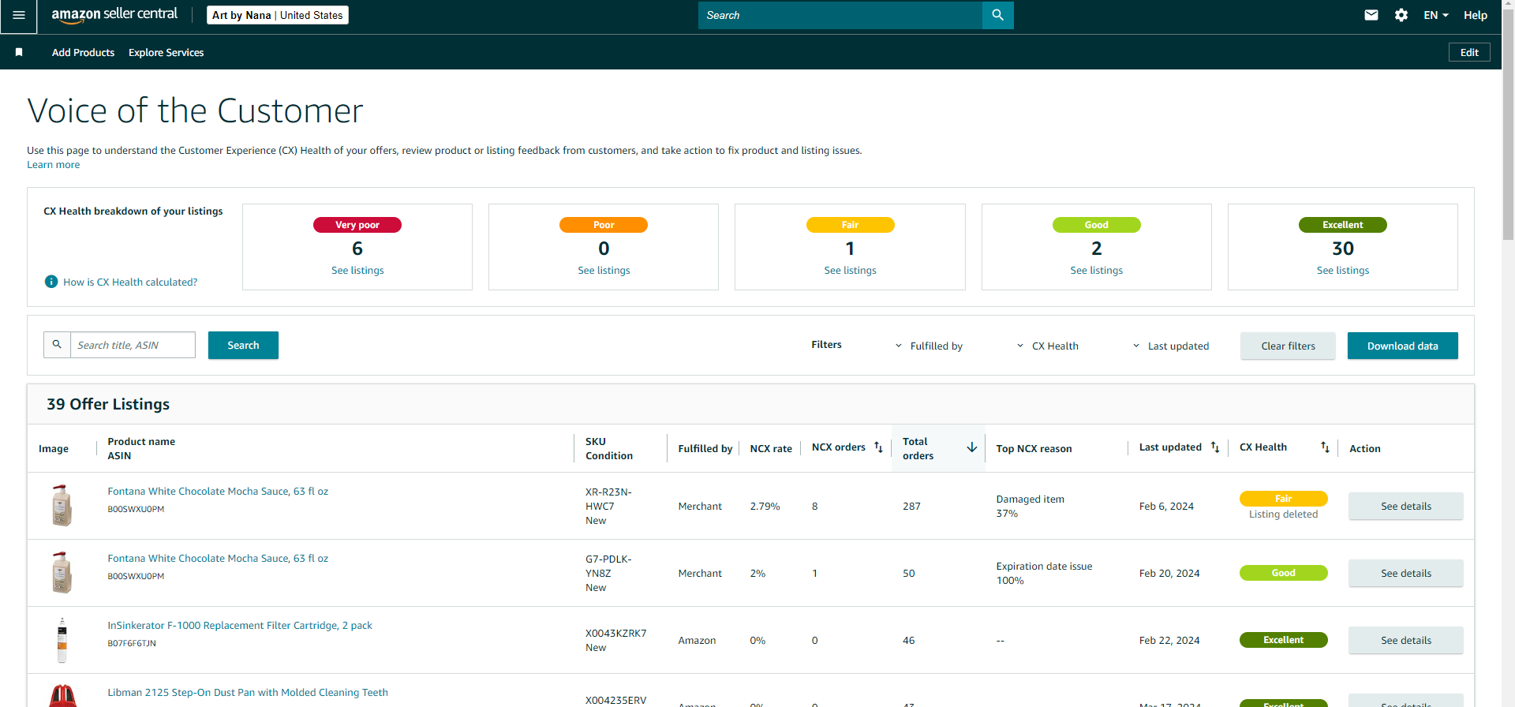
Task: Sort by CX Health arrows icon
Action: click(x=1325, y=447)
